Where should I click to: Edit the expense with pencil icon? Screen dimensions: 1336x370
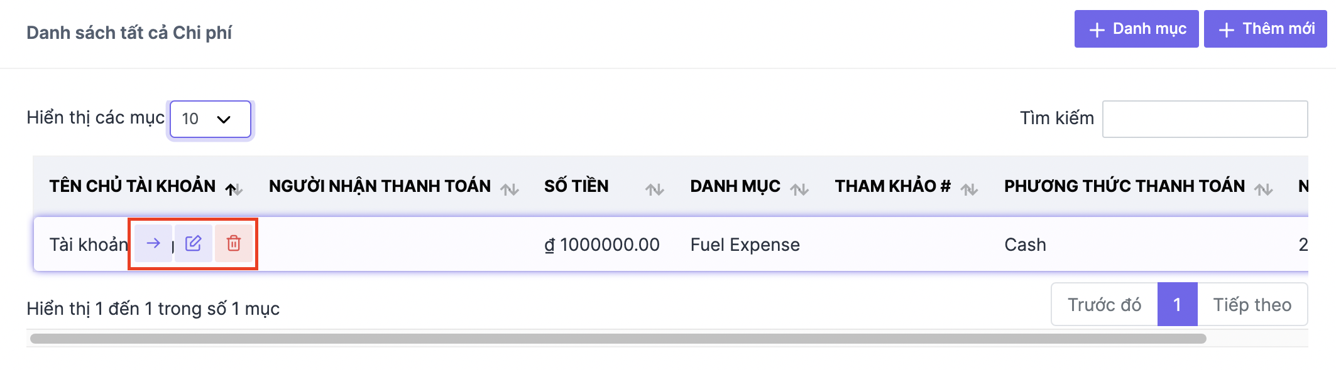[x=194, y=243]
